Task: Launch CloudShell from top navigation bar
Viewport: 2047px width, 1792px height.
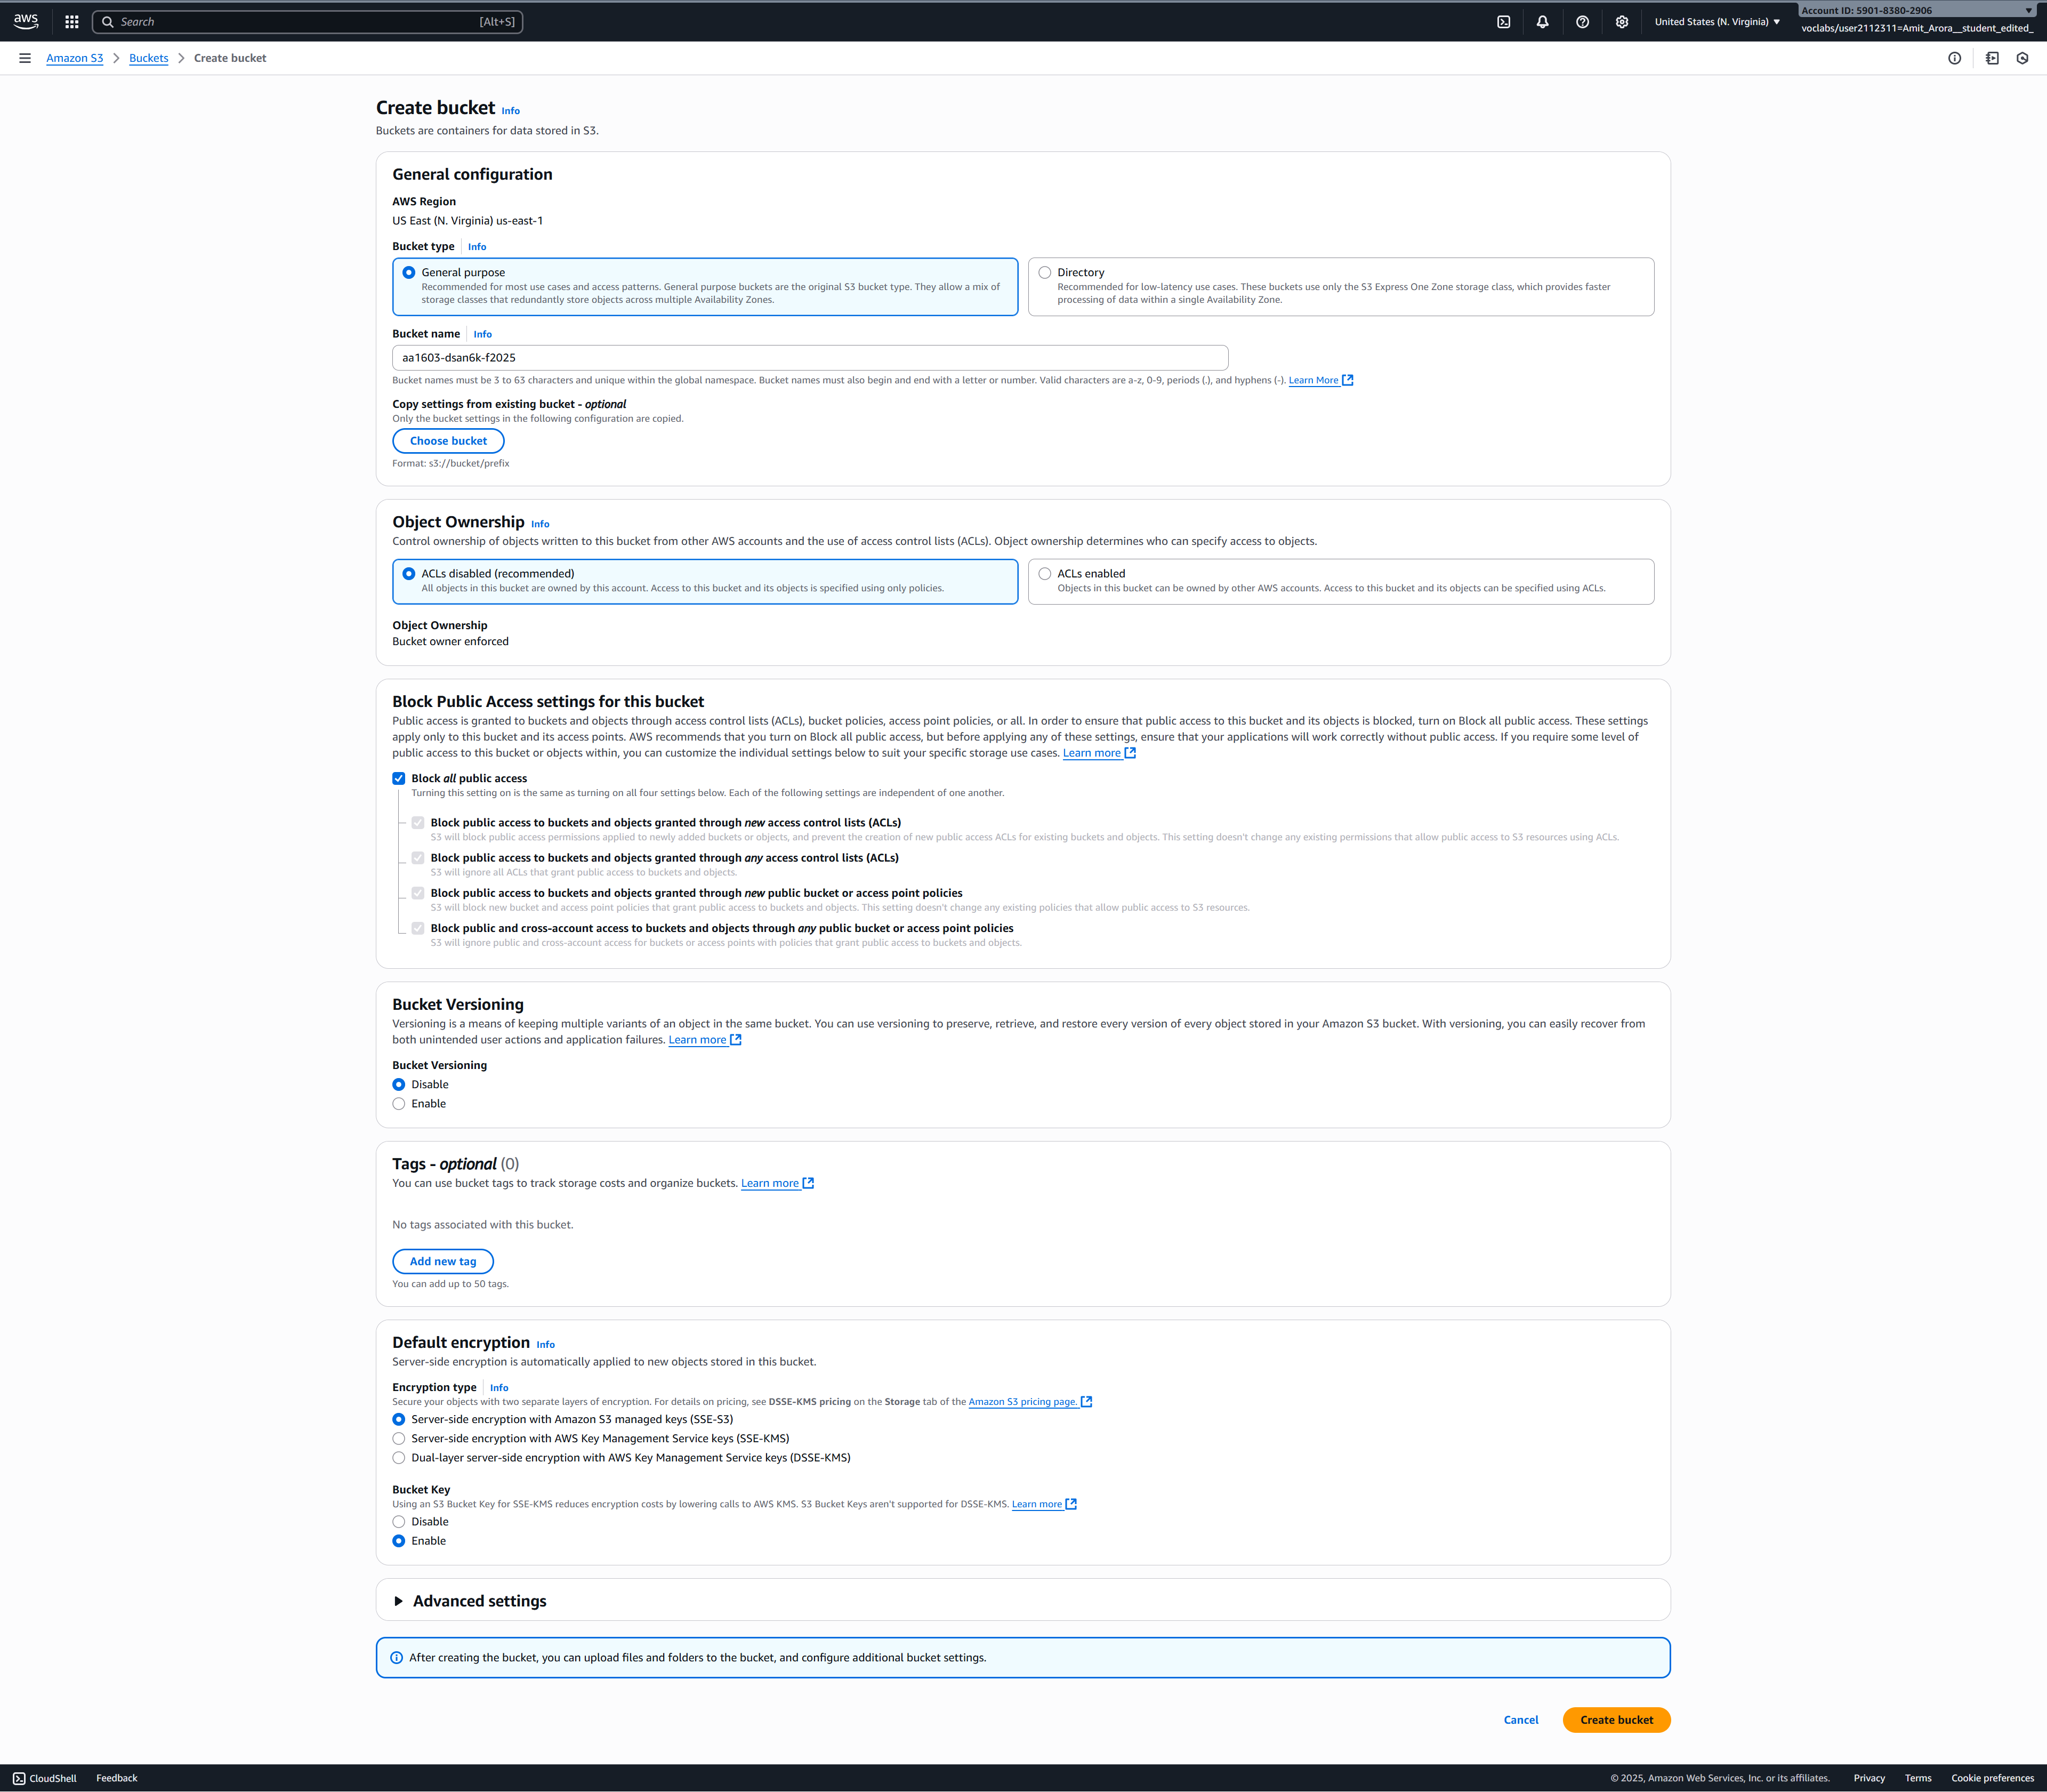Action: [1503, 22]
